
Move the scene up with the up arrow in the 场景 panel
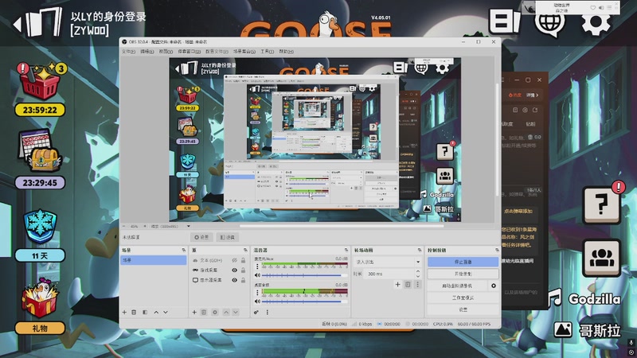pyautogui.click(x=156, y=312)
